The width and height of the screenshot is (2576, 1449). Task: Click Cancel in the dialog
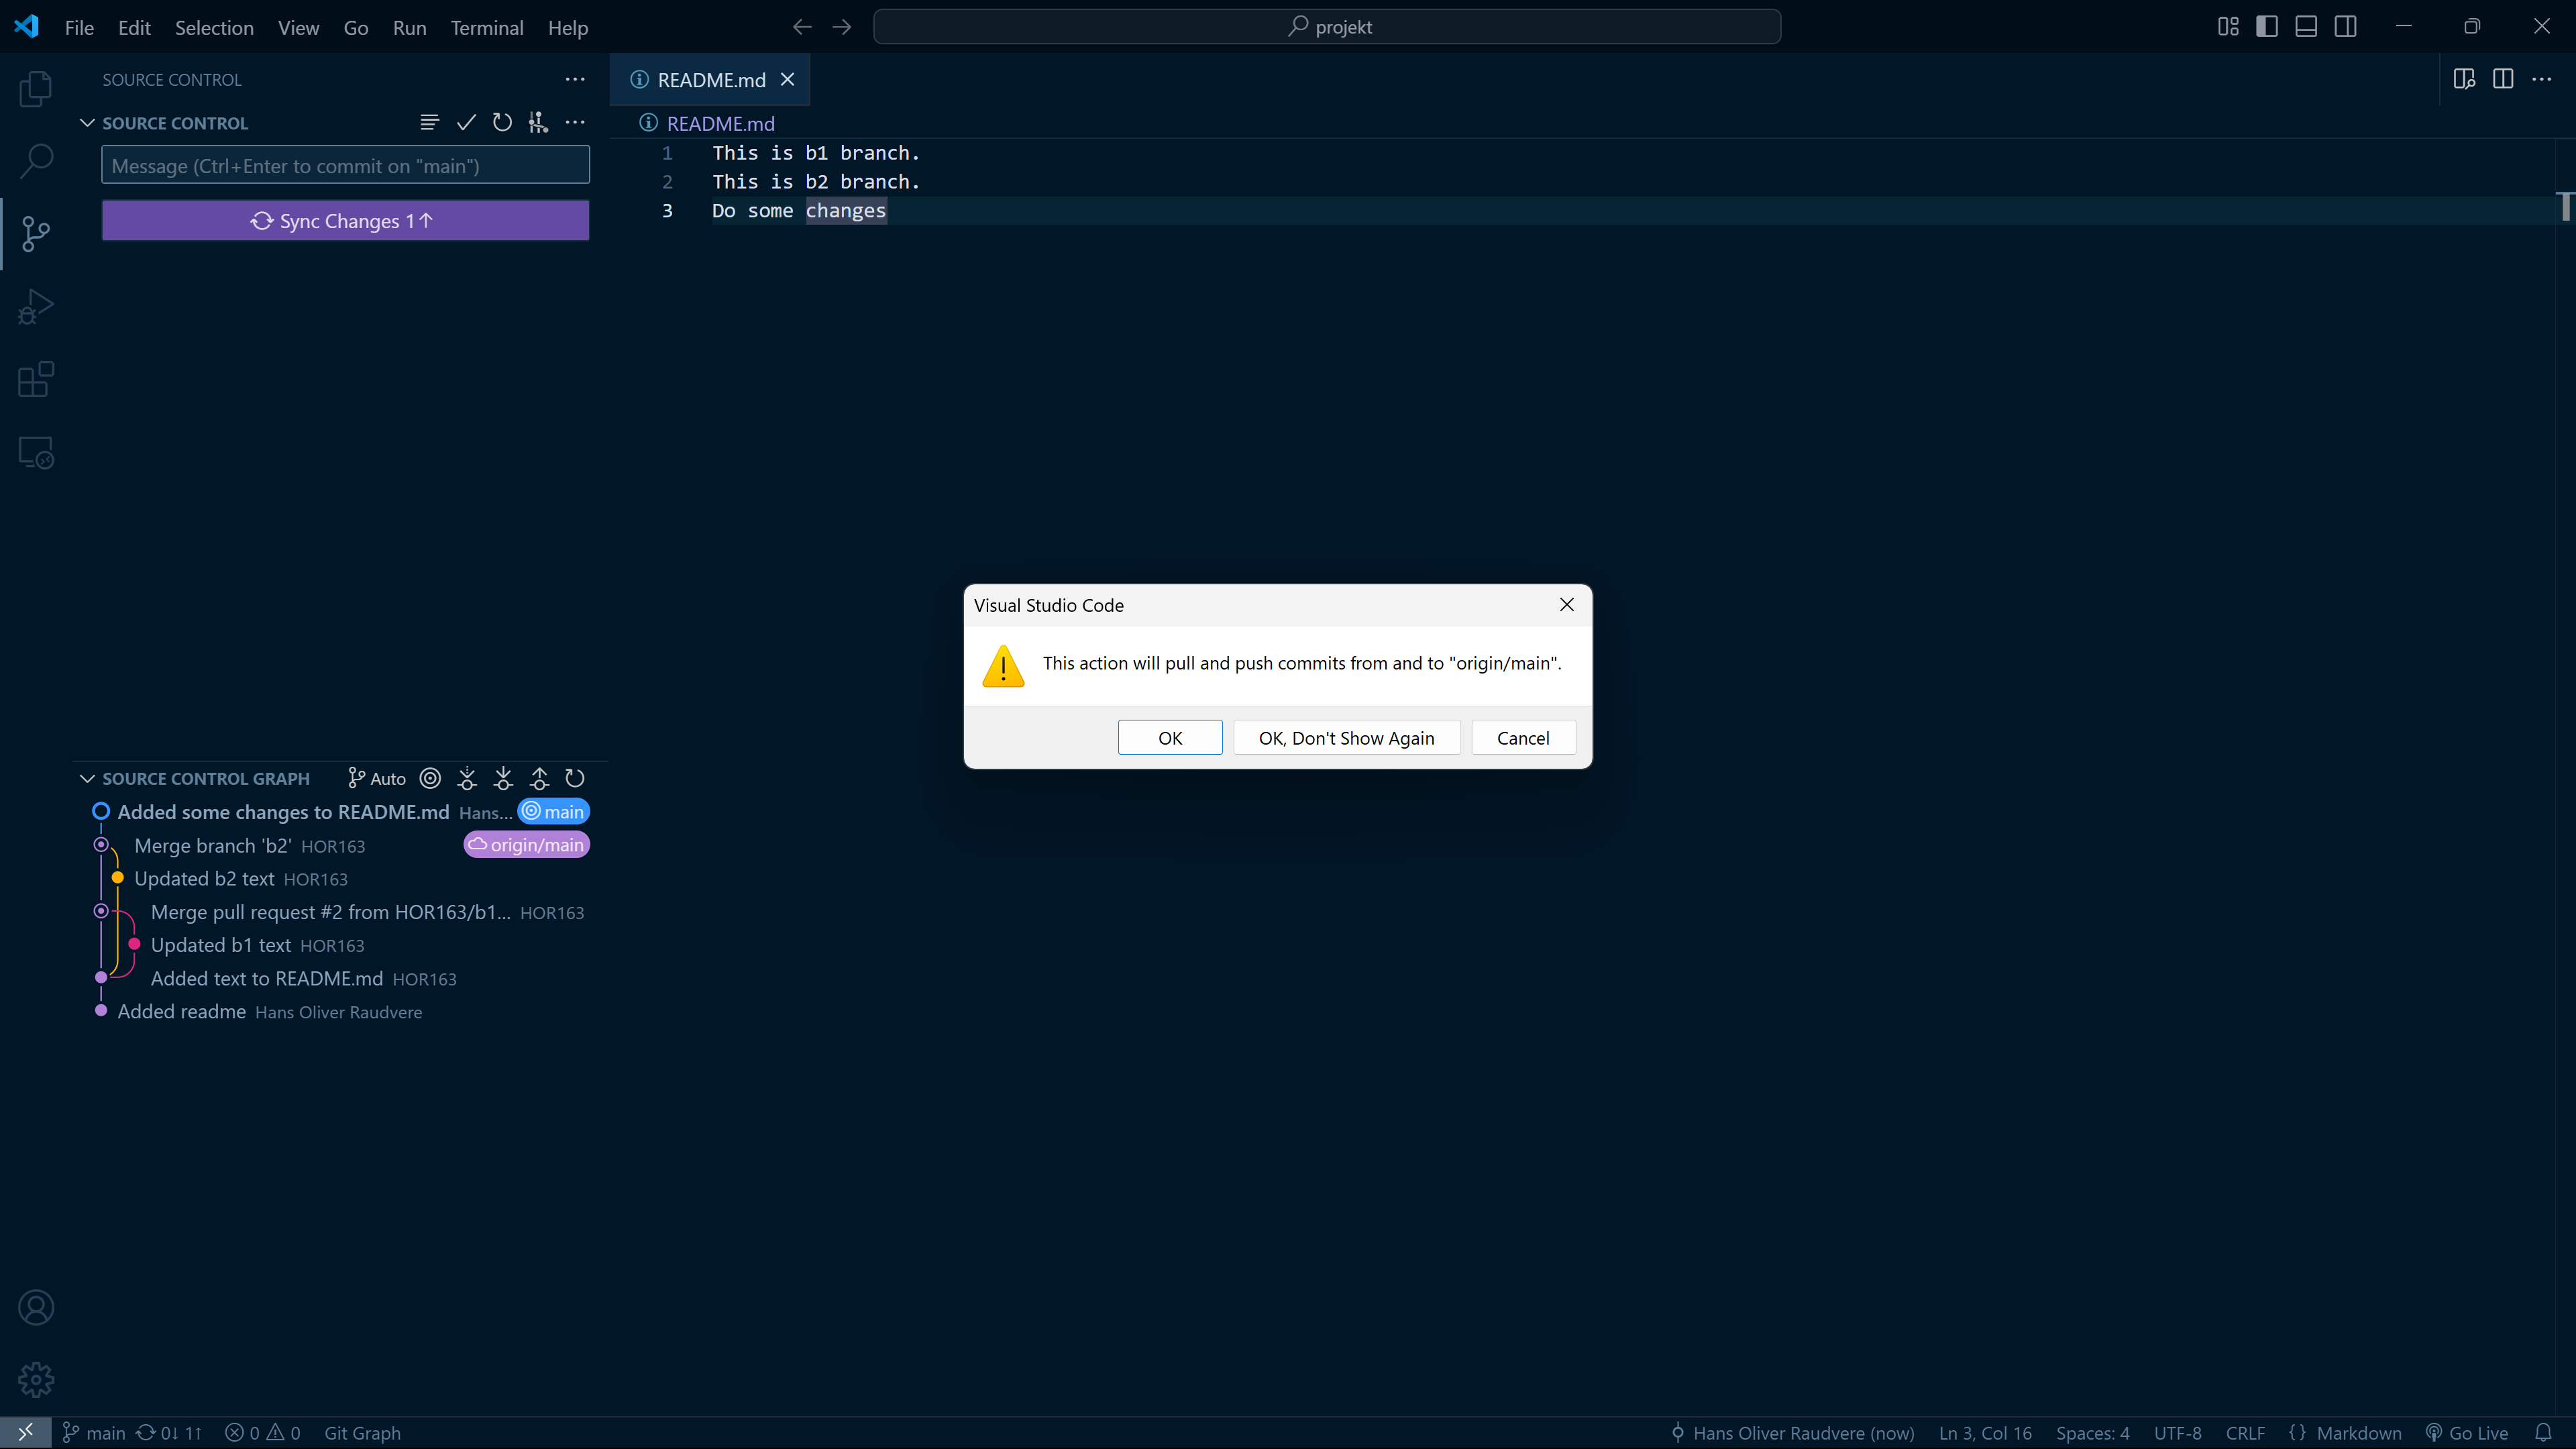tap(1523, 737)
